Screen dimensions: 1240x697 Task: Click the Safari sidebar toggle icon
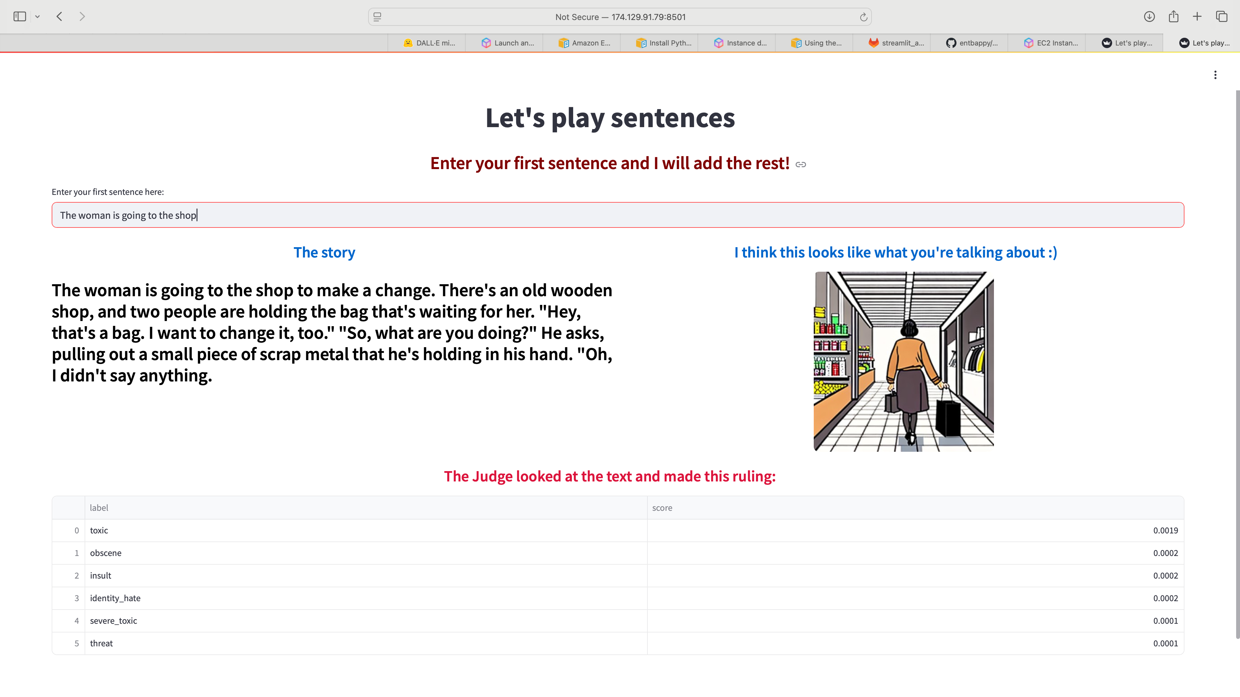19,17
